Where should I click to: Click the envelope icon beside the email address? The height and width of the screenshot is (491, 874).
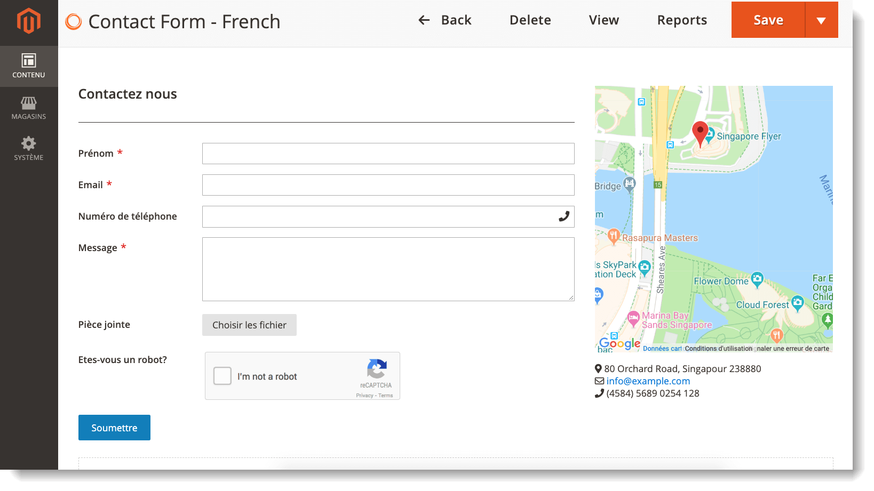tap(599, 381)
